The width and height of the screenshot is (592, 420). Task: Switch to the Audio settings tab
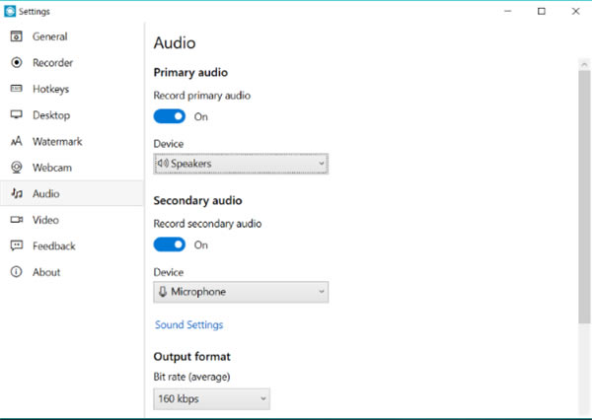pos(45,194)
